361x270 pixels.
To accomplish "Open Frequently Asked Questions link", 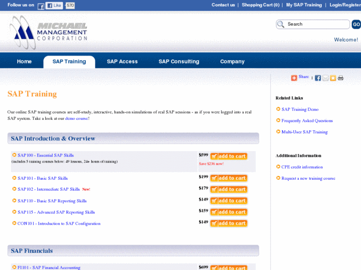I will coord(307,121).
